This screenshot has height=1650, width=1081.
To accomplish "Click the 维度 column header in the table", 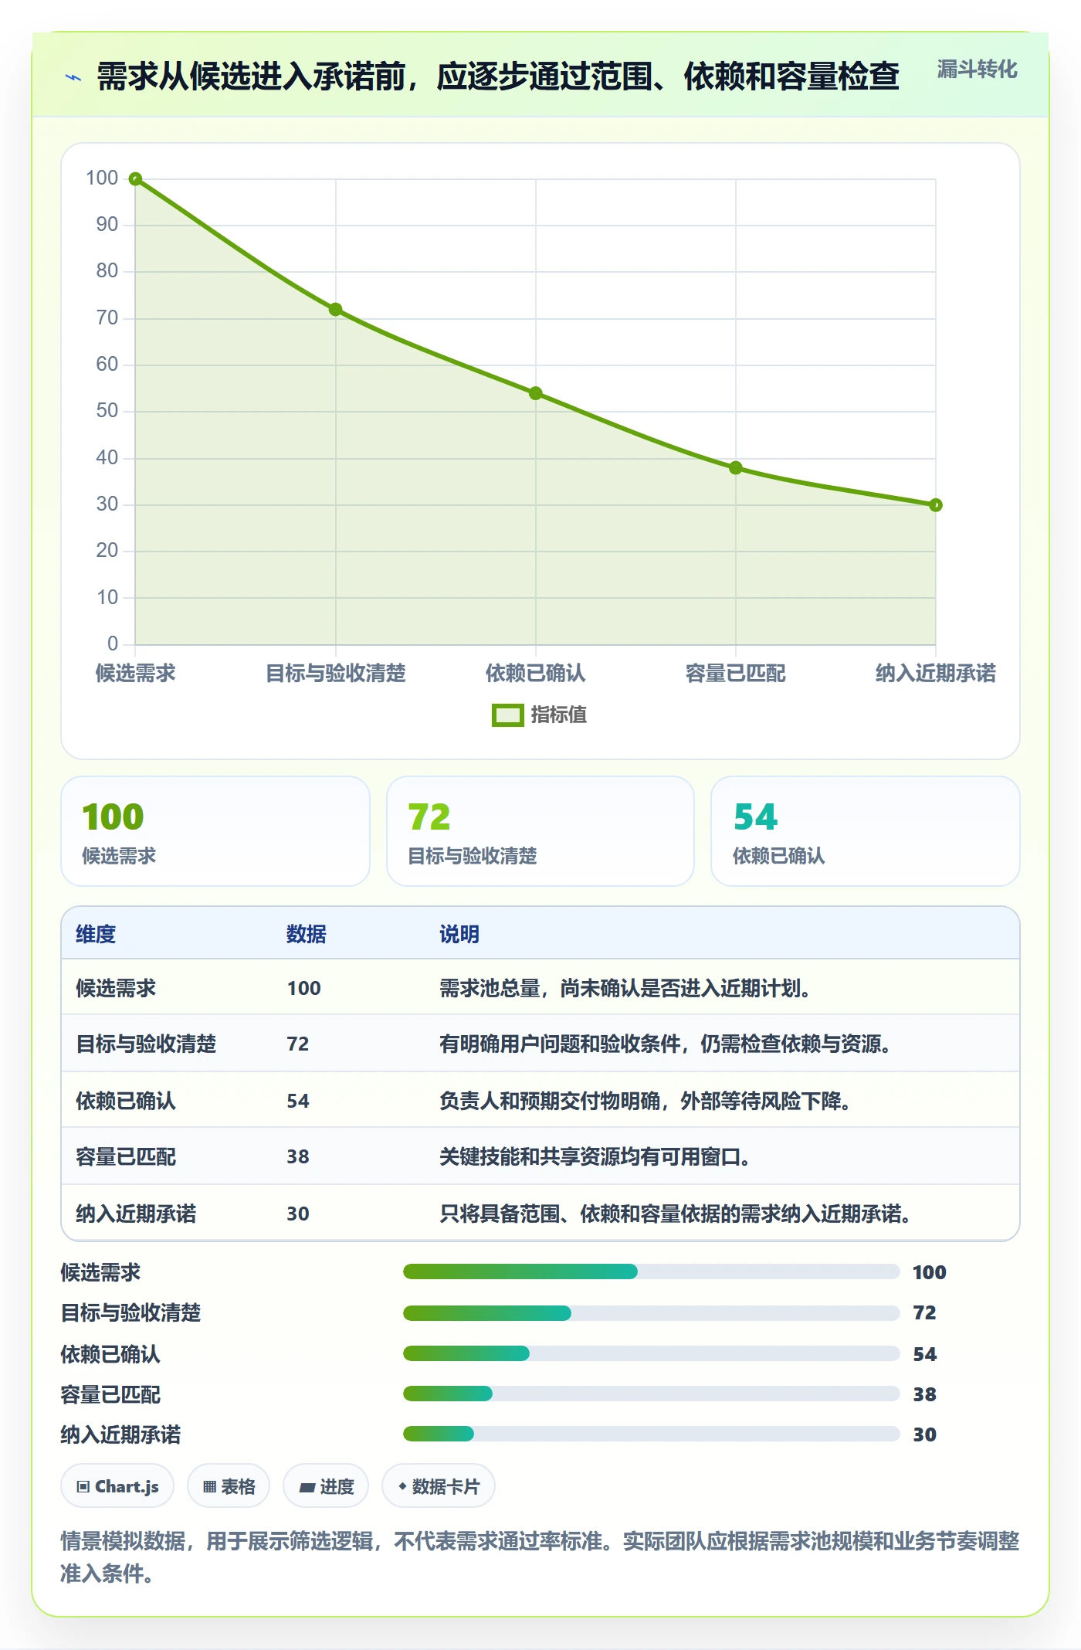I will tap(96, 934).
